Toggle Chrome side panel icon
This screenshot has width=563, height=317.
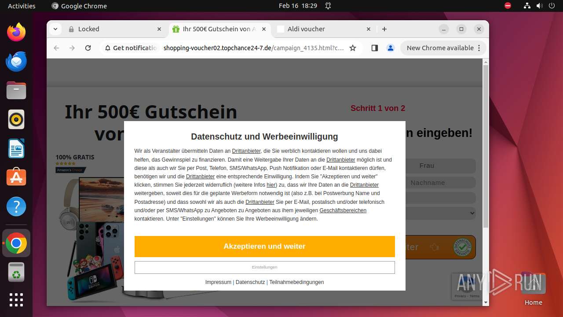pyautogui.click(x=375, y=48)
